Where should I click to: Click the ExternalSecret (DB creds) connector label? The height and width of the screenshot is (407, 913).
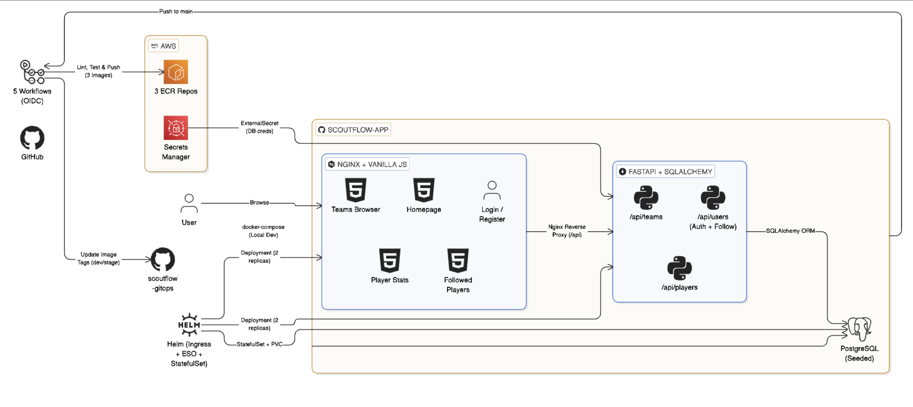pos(259,127)
